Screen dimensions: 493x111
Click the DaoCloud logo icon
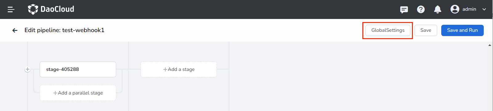point(33,9)
